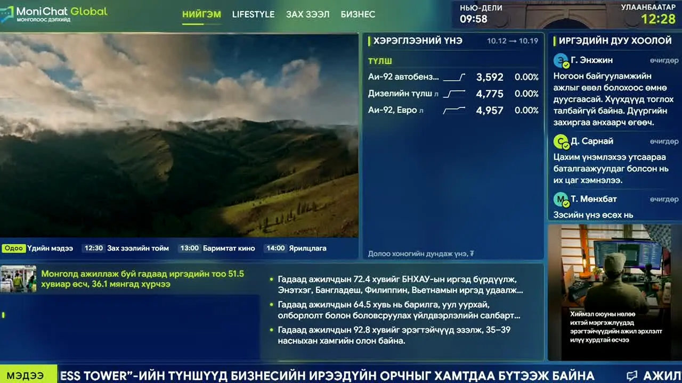Image resolution: width=682 pixels, height=383 pixels.
Task: Click the 4,775 price value
Action: (490, 94)
